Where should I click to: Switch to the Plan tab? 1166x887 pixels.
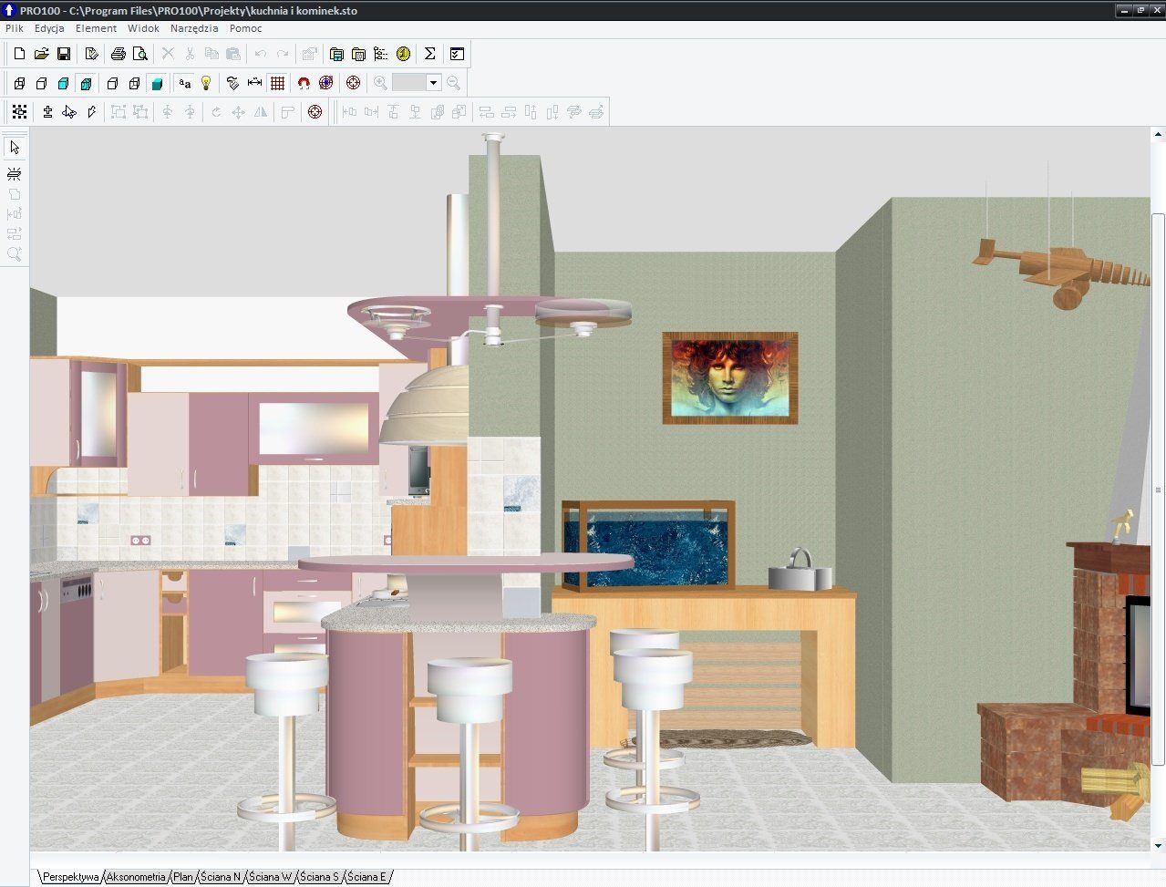[x=183, y=876]
